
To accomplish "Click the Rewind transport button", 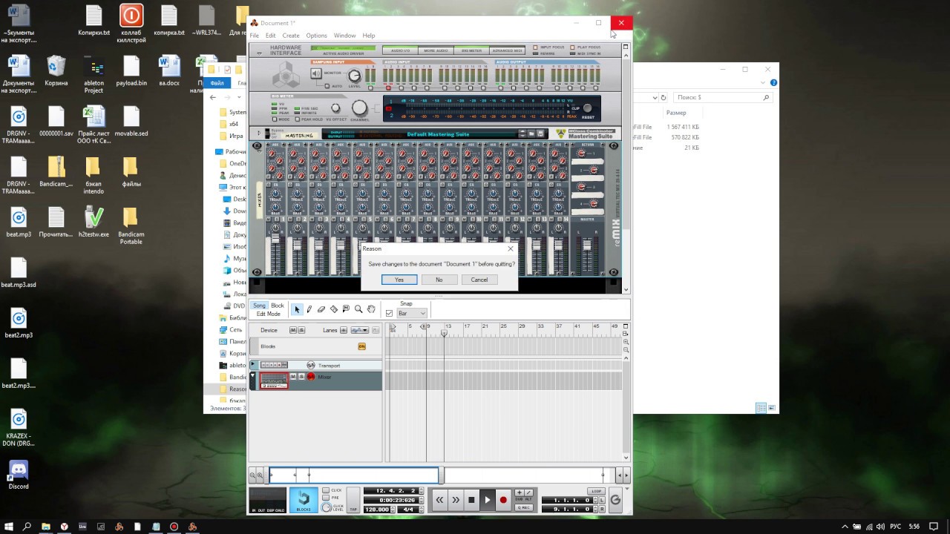I will [439, 500].
